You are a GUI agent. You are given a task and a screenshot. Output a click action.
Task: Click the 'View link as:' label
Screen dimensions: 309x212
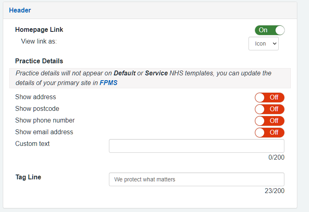(39, 41)
